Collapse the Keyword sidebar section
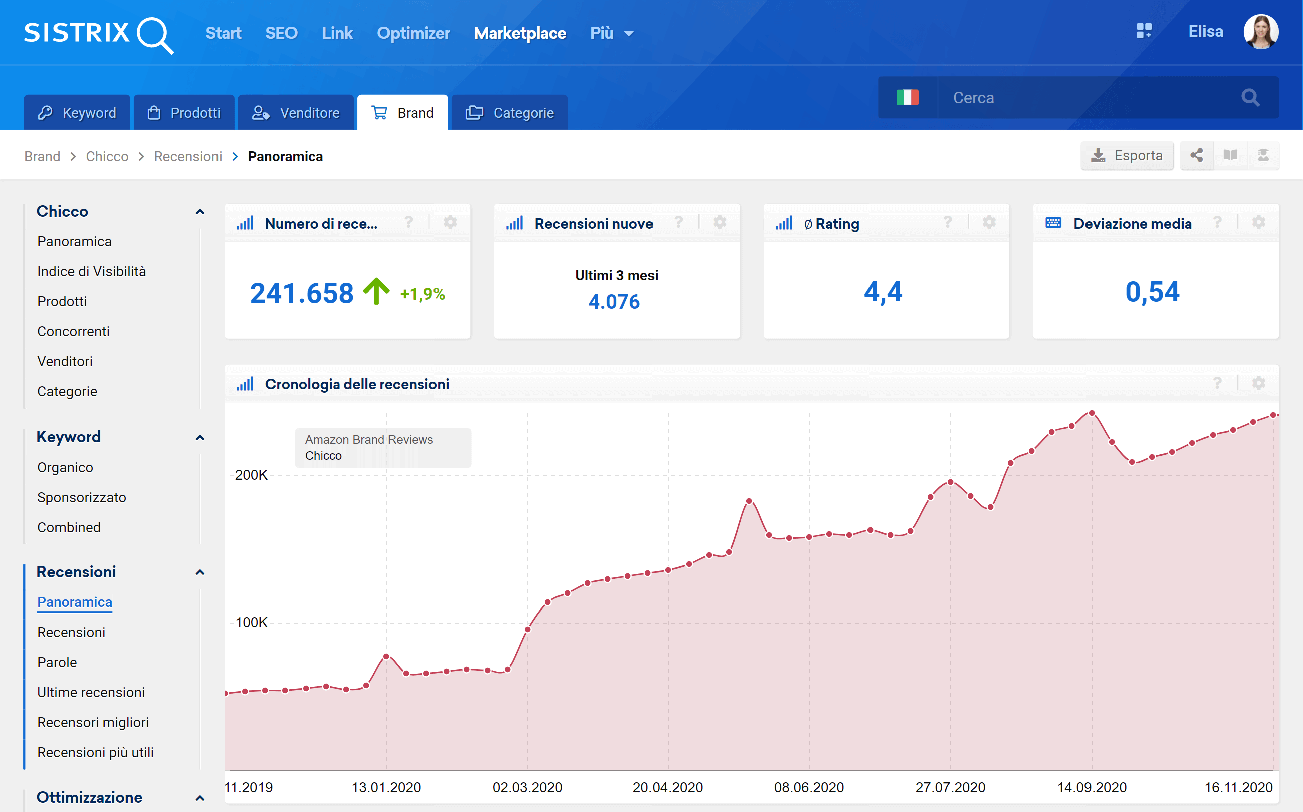Screen dimensions: 1303x812 [x=200, y=438]
